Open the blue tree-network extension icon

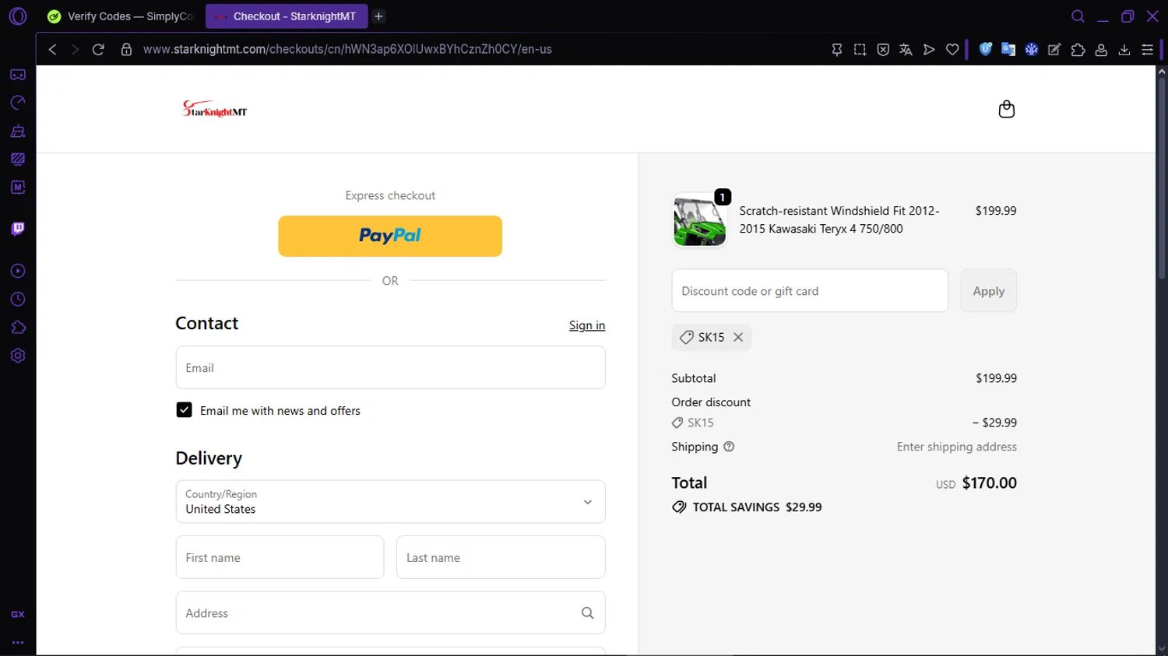[x=1032, y=49]
